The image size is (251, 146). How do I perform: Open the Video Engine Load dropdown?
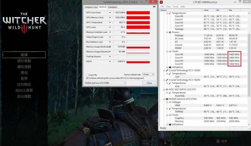110,37
